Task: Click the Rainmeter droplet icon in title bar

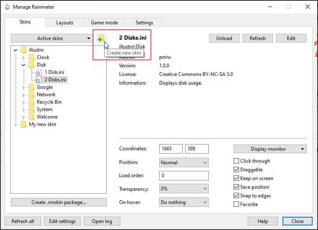Action: [x=7, y=7]
